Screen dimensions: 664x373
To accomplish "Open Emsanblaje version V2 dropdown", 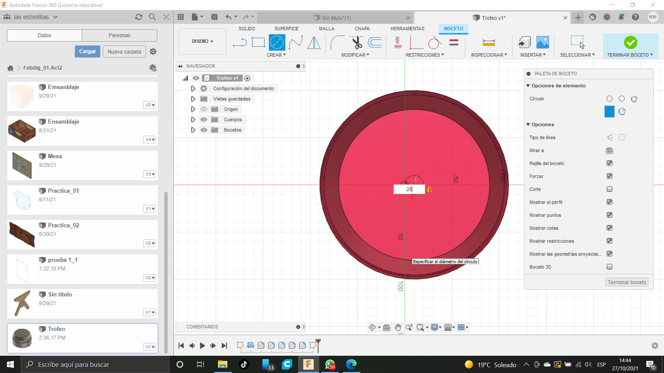I will (149, 105).
